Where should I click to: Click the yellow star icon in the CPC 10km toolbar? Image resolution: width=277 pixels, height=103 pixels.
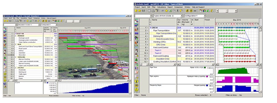pyautogui.click(x=166, y=11)
